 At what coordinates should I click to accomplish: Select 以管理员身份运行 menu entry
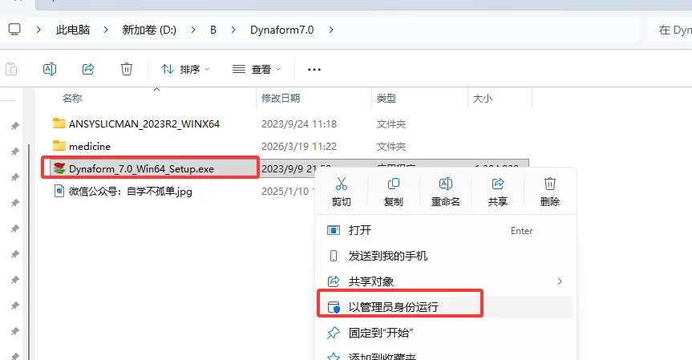[x=446, y=307]
